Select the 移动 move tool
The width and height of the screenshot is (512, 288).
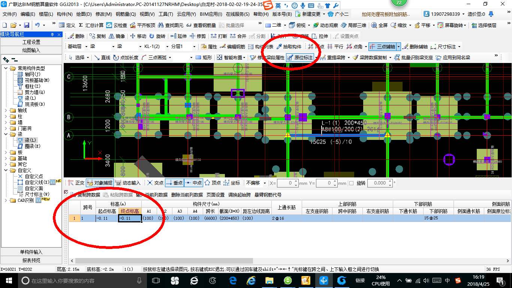(x=138, y=36)
